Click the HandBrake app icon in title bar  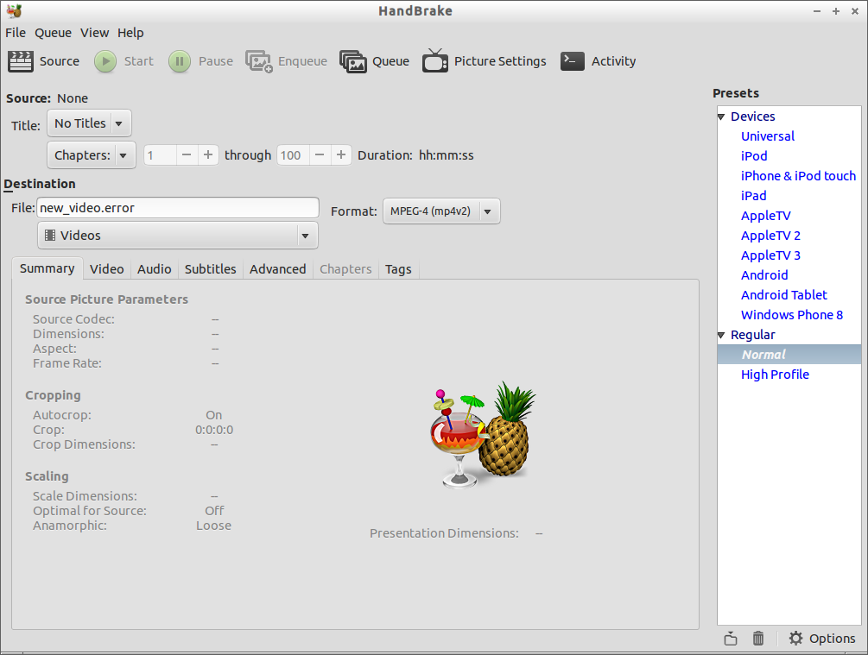coord(15,10)
